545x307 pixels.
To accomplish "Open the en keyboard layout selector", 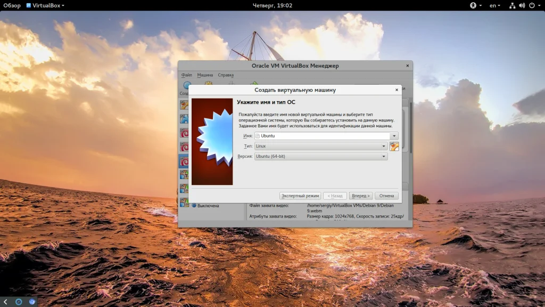I will click(494, 5).
